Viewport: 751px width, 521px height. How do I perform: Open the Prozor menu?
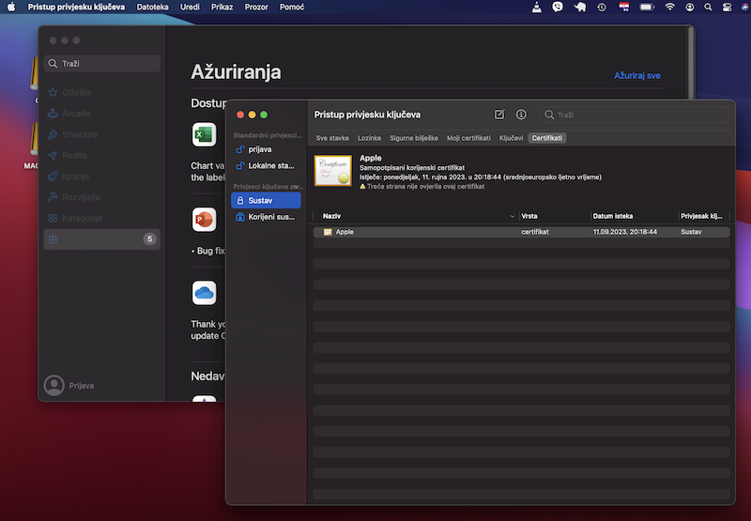[x=256, y=7]
